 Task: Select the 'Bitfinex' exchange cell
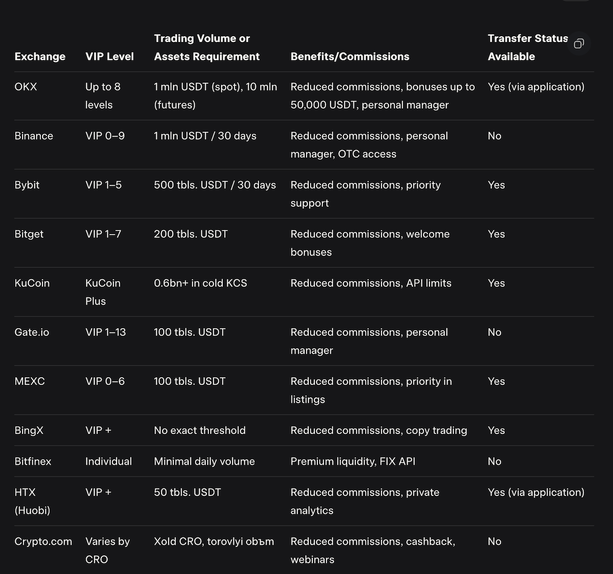click(x=33, y=462)
